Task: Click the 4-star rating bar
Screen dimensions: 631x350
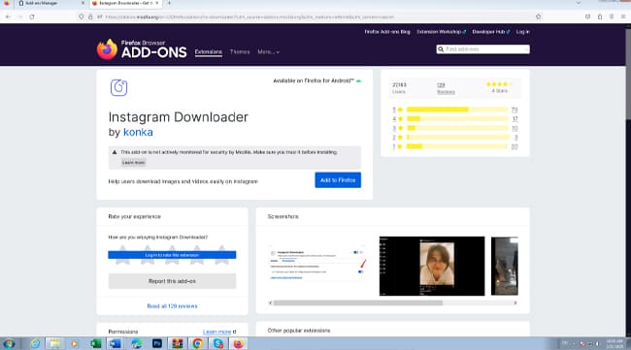Action: [x=457, y=118]
